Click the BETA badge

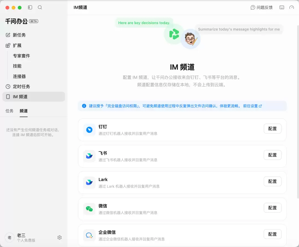pyautogui.click(x=33, y=21)
